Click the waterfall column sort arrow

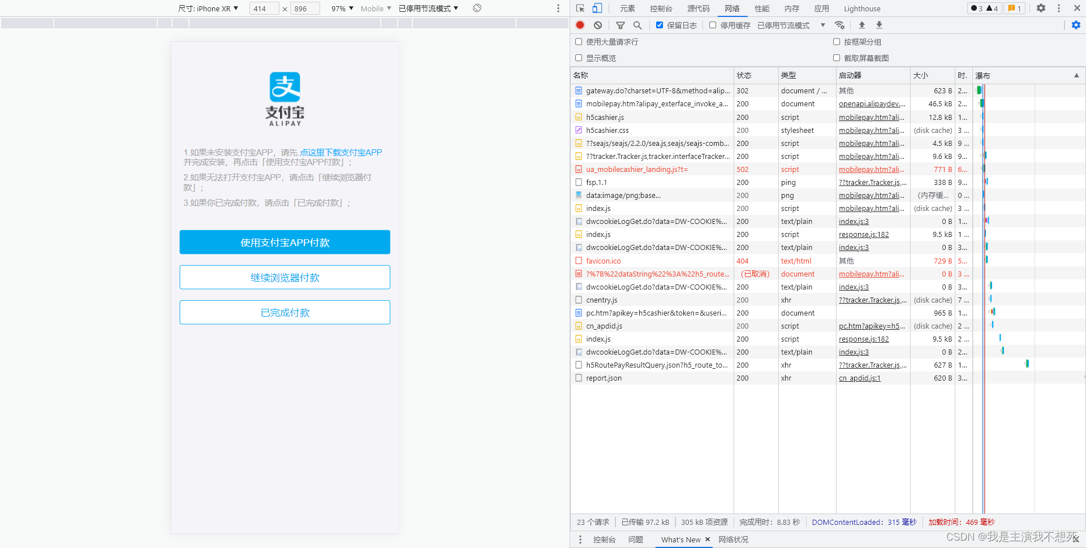(x=1076, y=75)
